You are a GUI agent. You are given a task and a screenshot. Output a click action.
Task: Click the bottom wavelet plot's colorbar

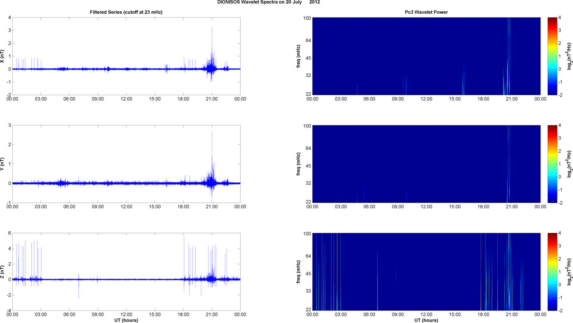pyautogui.click(x=552, y=272)
